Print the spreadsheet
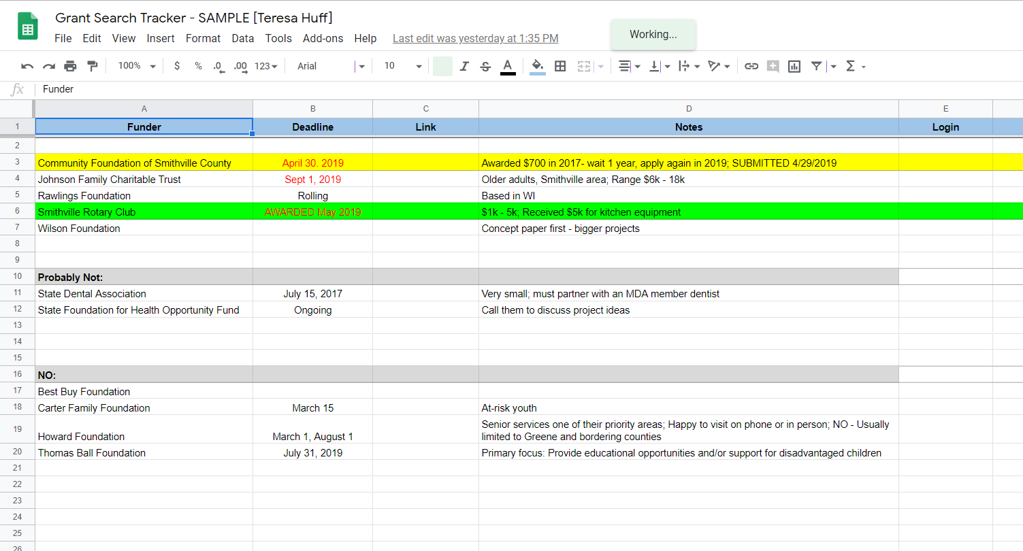This screenshot has height=551, width=1023. click(x=71, y=66)
